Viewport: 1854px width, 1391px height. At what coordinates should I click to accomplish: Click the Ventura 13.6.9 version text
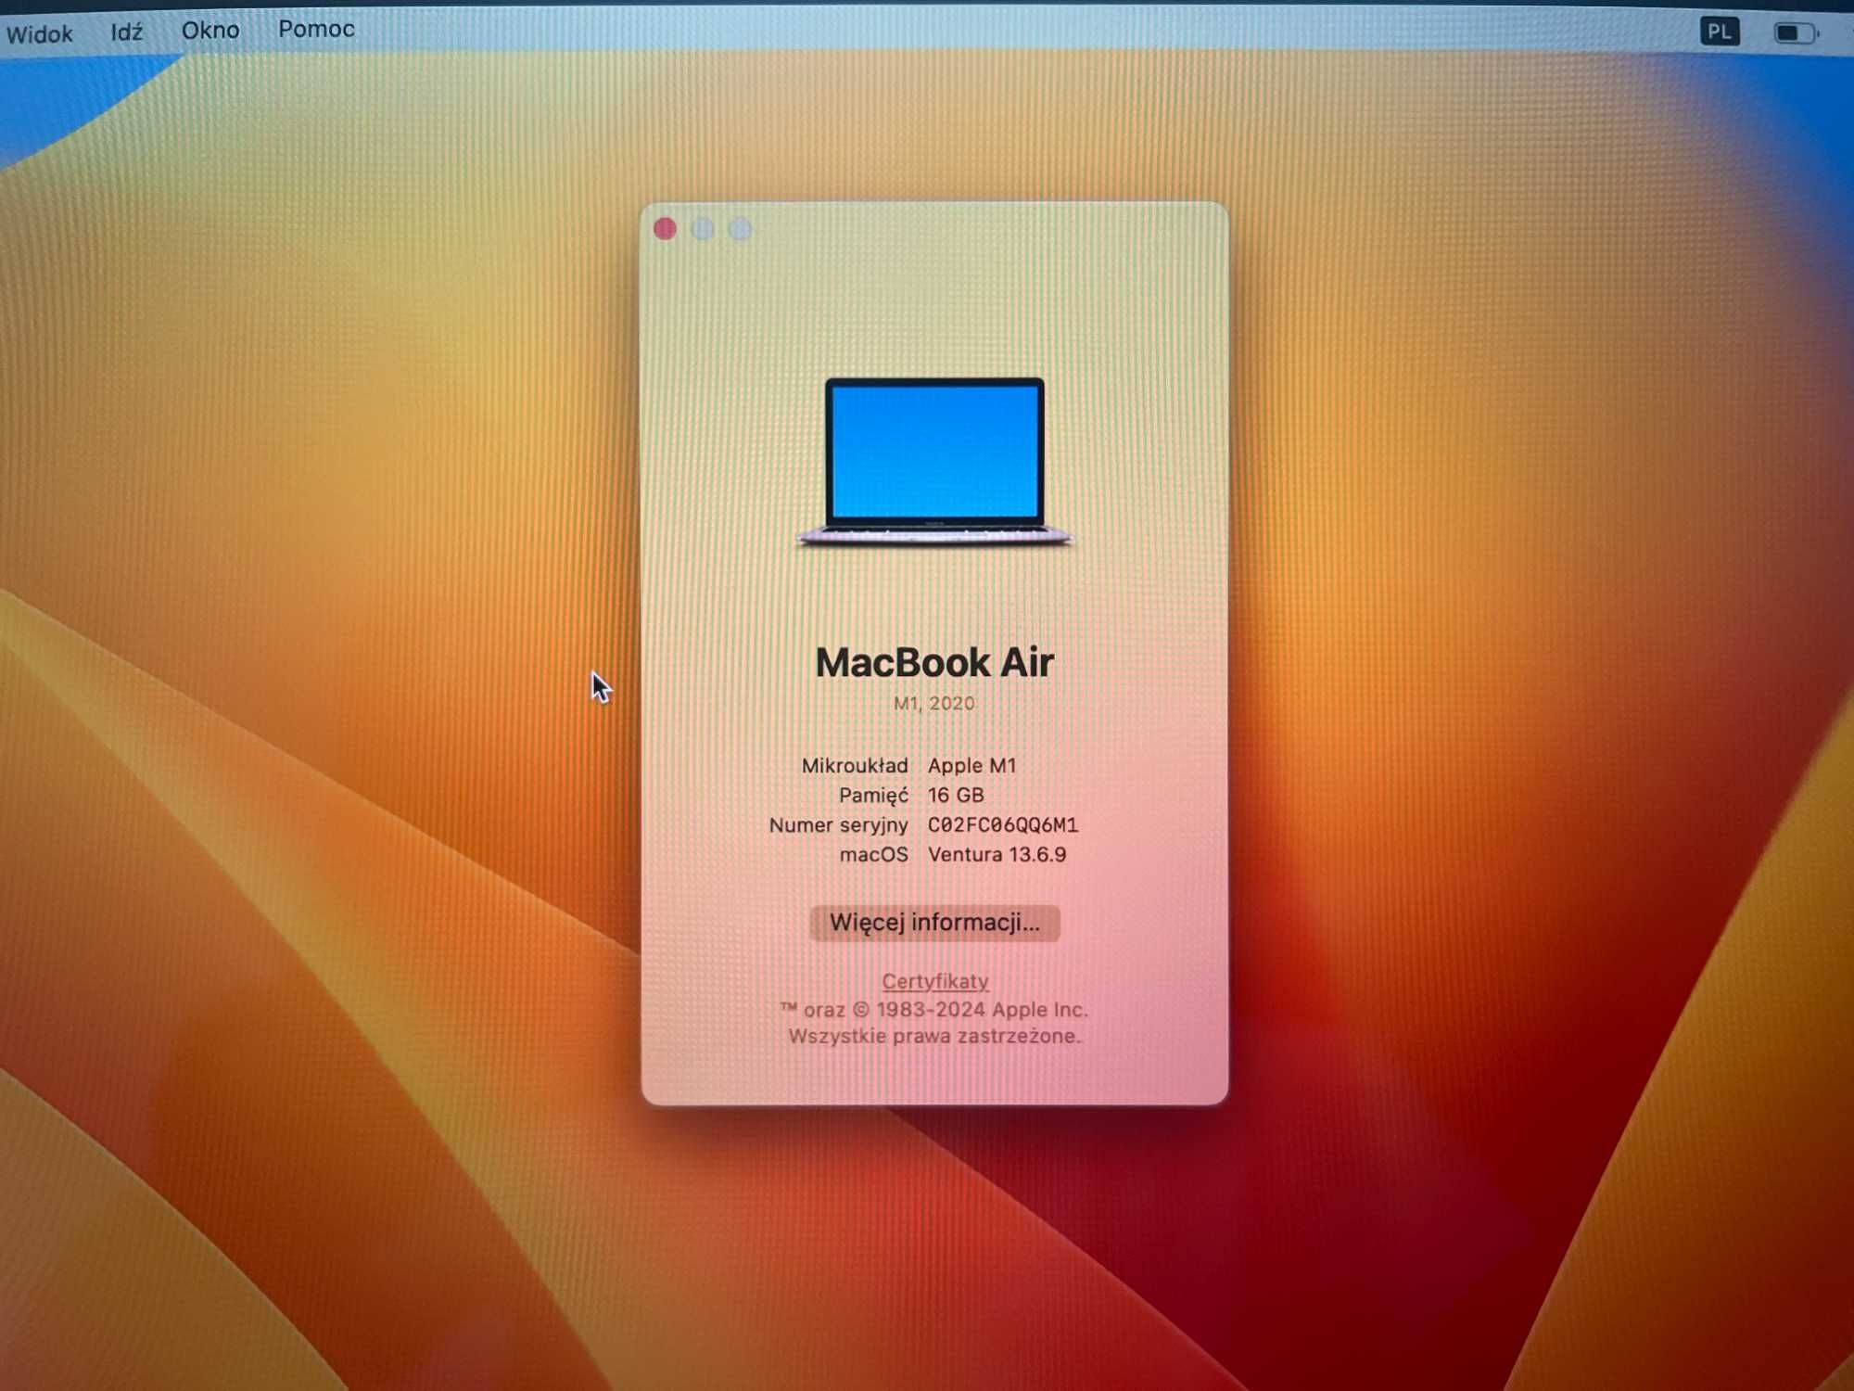[x=997, y=854]
